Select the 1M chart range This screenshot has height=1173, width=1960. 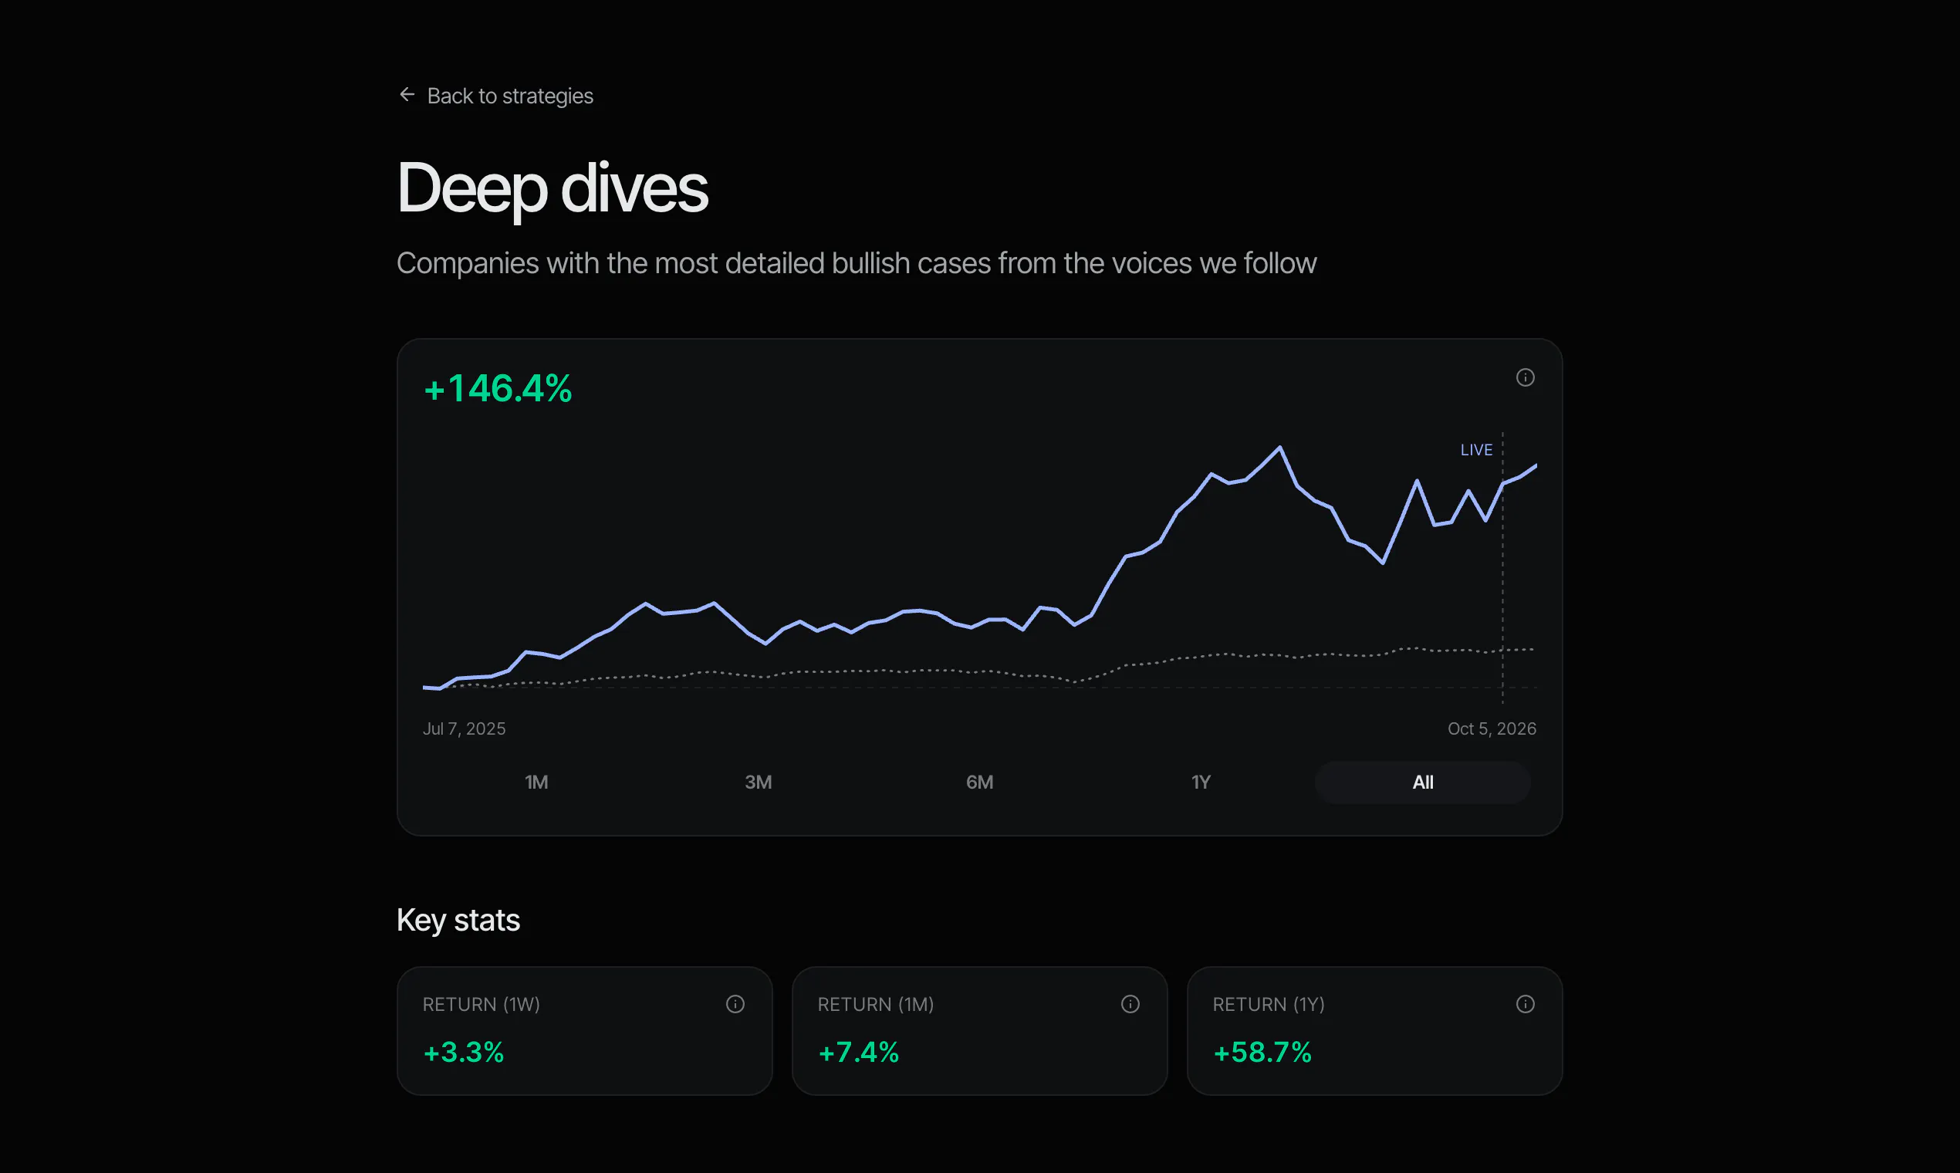(x=536, y=783)
